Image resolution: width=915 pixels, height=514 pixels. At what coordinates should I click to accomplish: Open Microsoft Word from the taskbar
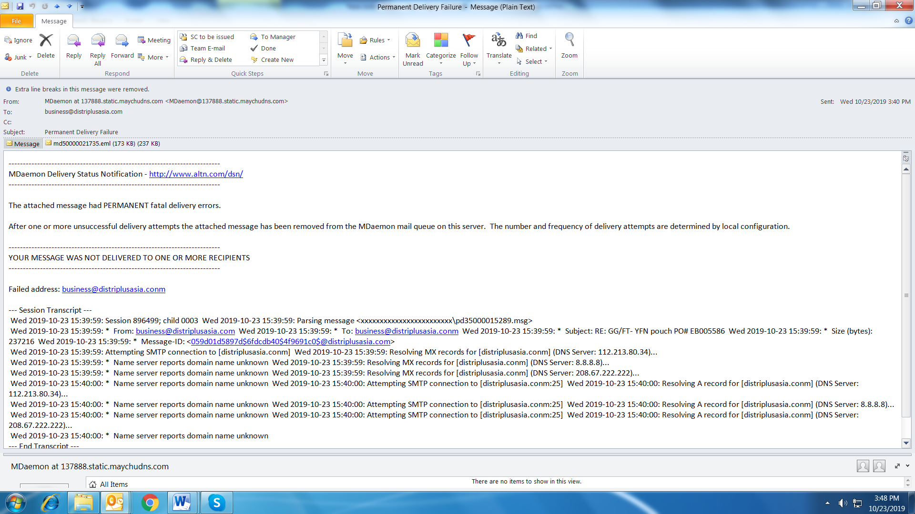[182, 503]
